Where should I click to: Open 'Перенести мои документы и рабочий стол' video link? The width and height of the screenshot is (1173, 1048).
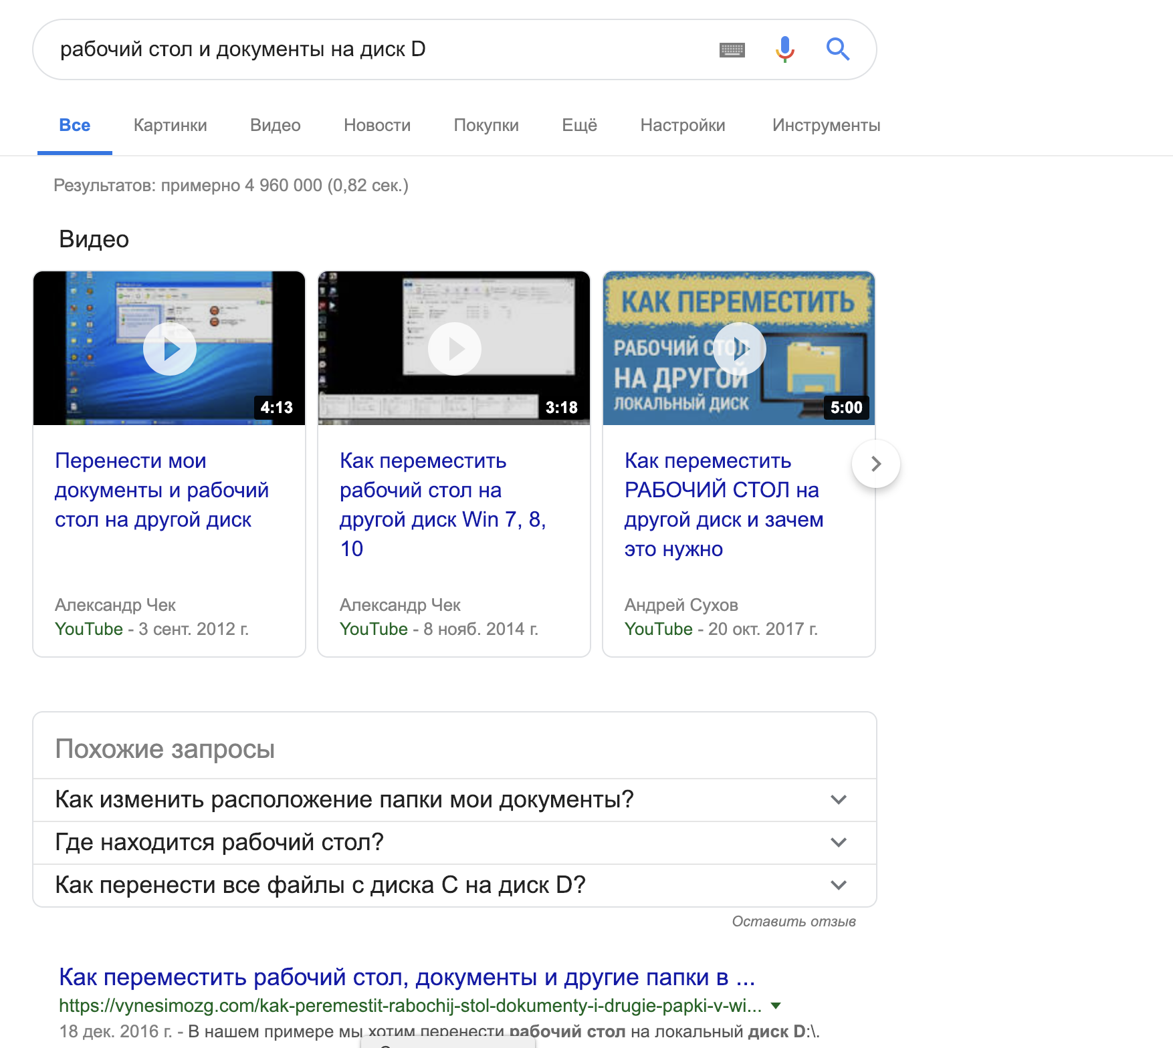point(162,490)
